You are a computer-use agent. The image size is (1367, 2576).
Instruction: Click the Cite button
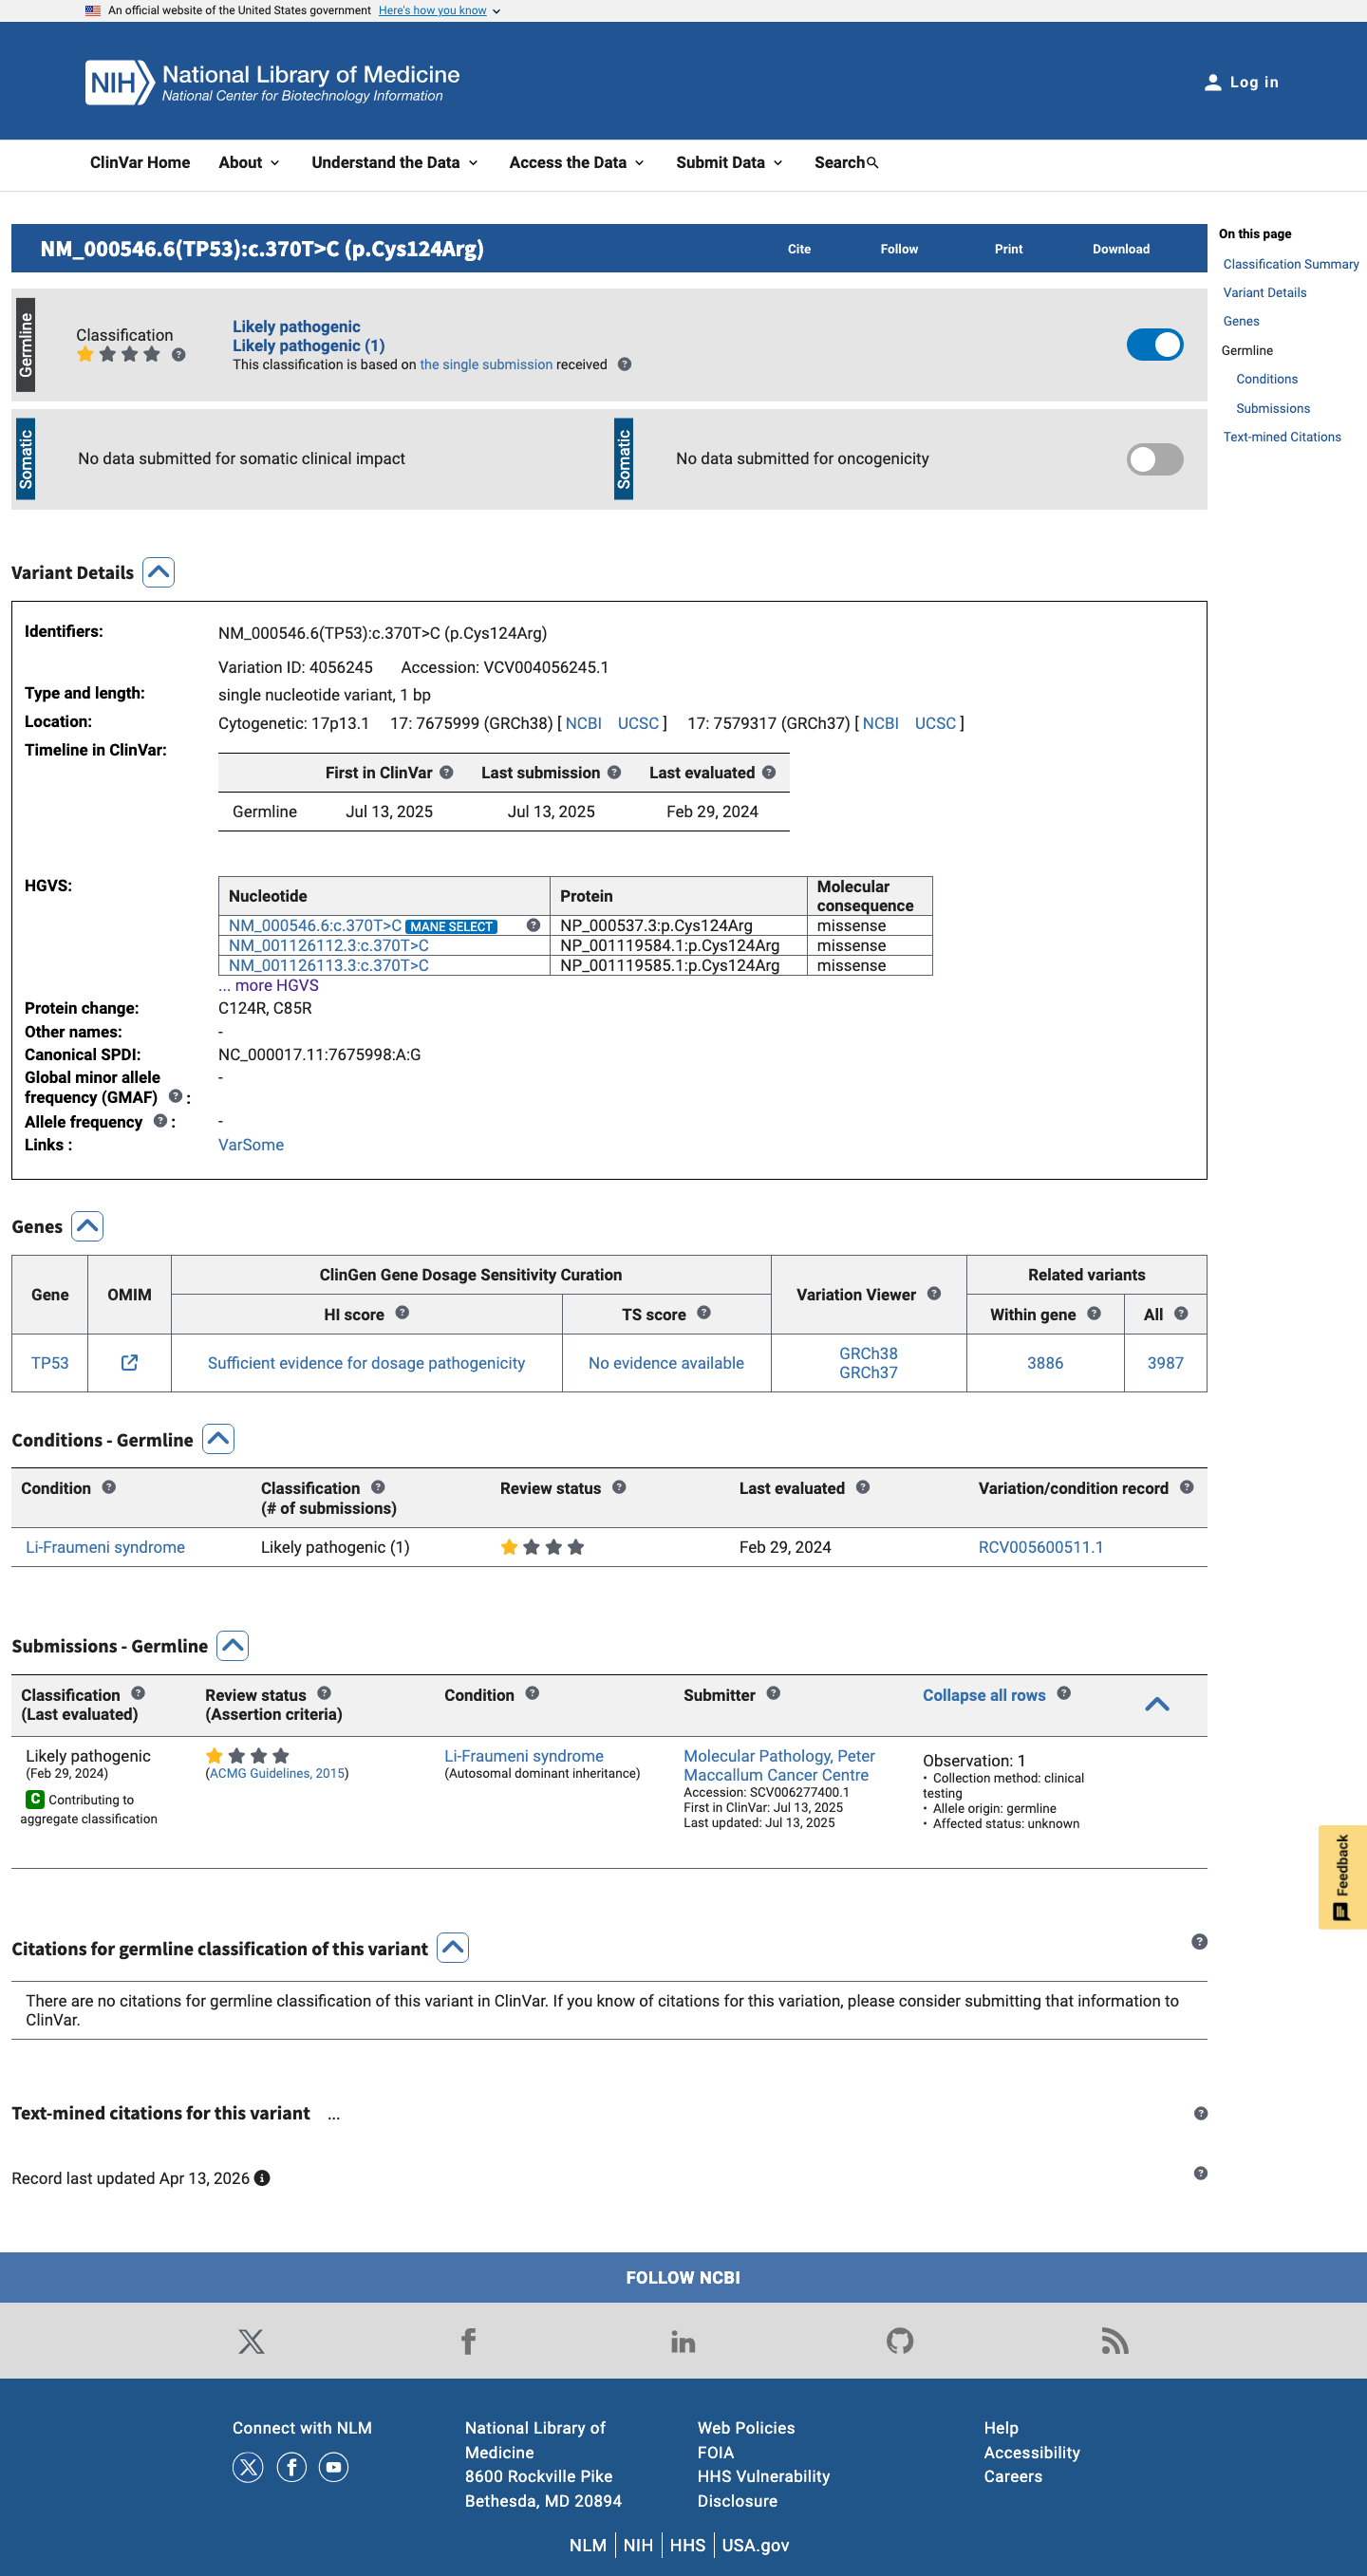799,249
